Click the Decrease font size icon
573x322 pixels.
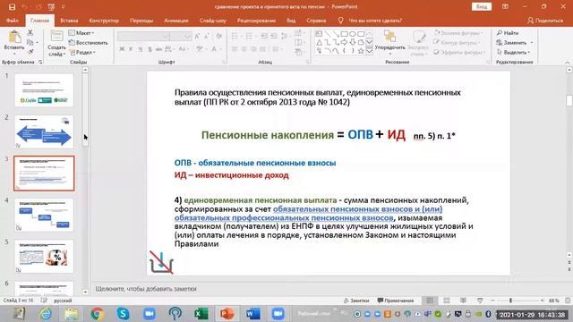[x=207, y=36]
